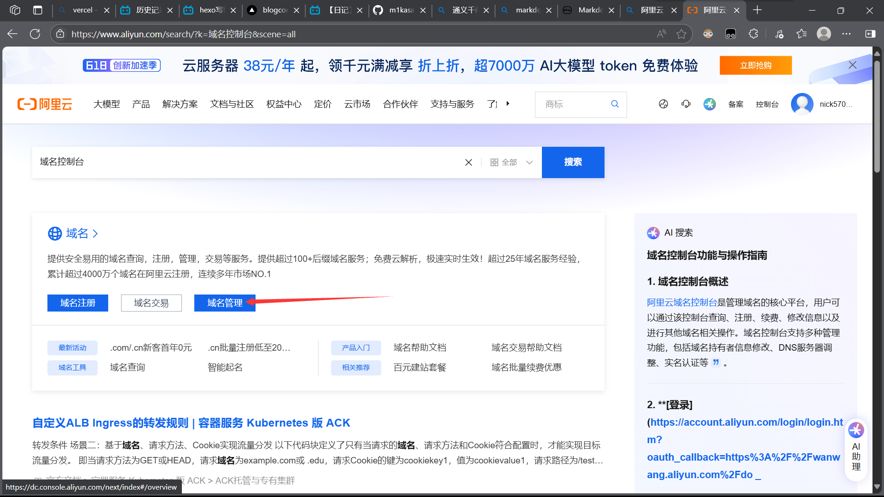This screenshot has height=497, width=884.
Task: Expand more navigation items arrow
Action: pos(508,104)
